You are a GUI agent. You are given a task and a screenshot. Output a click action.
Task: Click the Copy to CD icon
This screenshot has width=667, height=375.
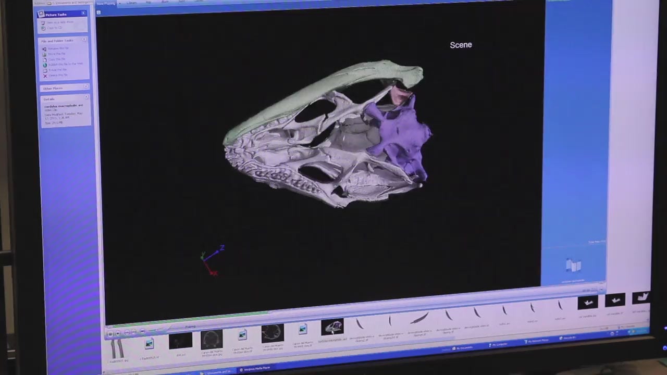tap(44, 28)
